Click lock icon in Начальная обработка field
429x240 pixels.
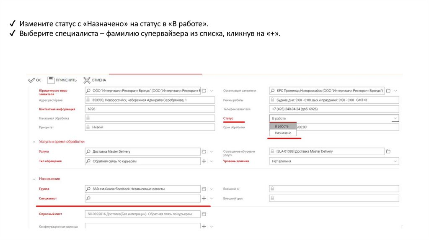point(88,118)
